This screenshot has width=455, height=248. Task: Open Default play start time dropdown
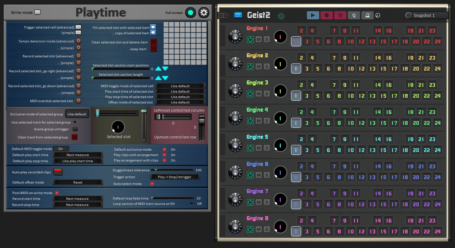click(78, 155)
